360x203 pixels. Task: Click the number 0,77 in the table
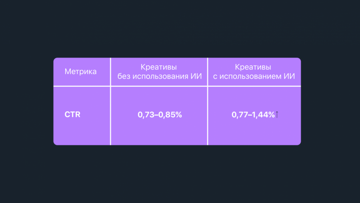tap(240, 115)
